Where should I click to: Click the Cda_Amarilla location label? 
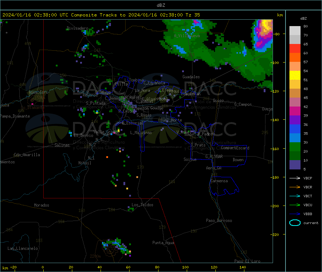tap(27, 155)
